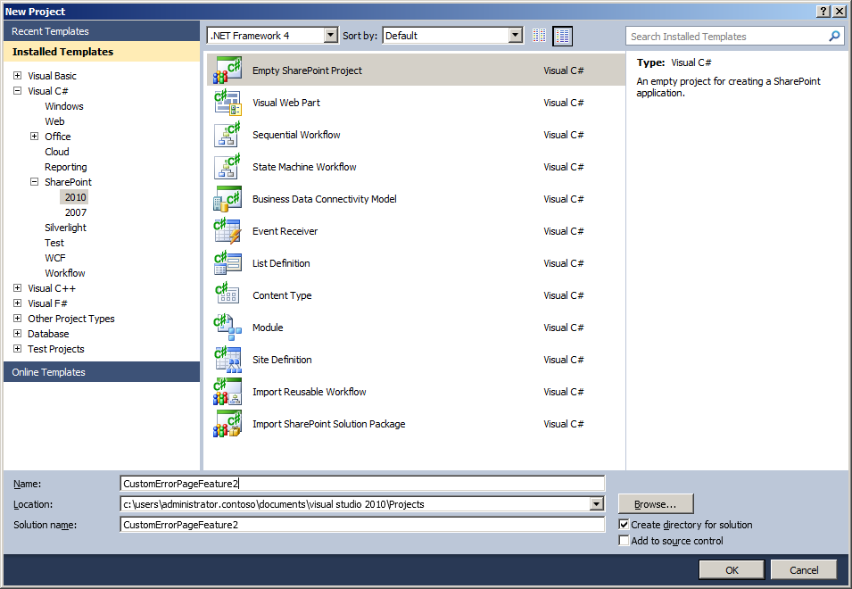Click the Import SharePoint Solution Package icon

click(x=227, y=423)
